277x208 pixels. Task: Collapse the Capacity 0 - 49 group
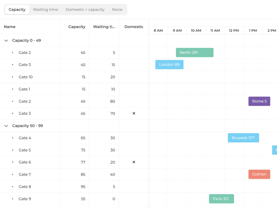[x=6, y=41]
